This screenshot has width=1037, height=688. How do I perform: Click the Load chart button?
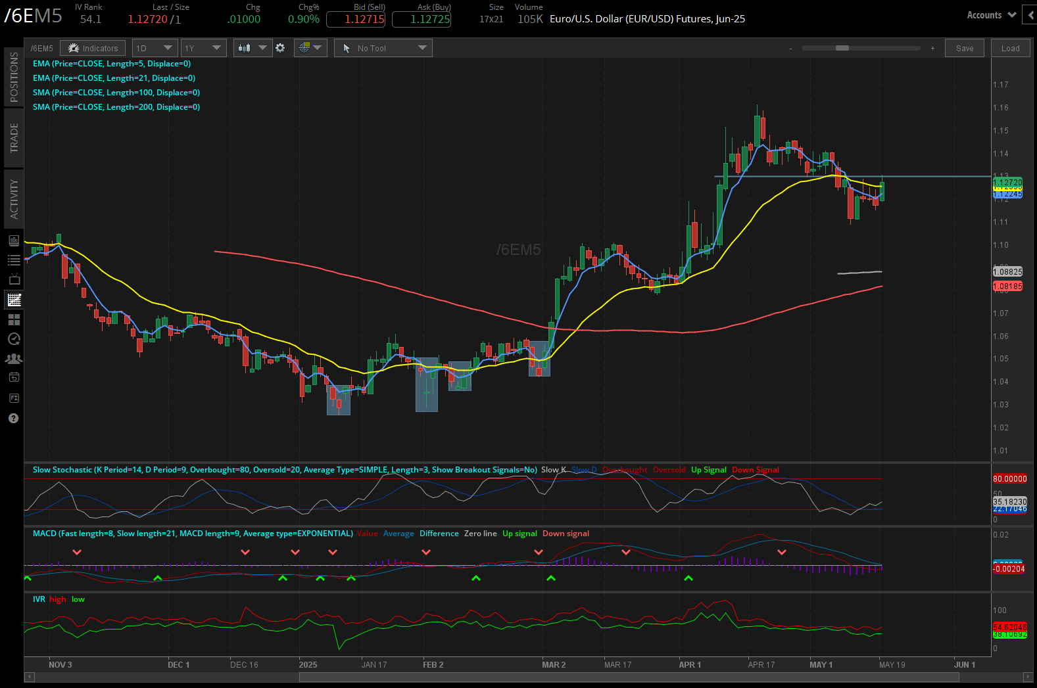[x=1010, y=48]
